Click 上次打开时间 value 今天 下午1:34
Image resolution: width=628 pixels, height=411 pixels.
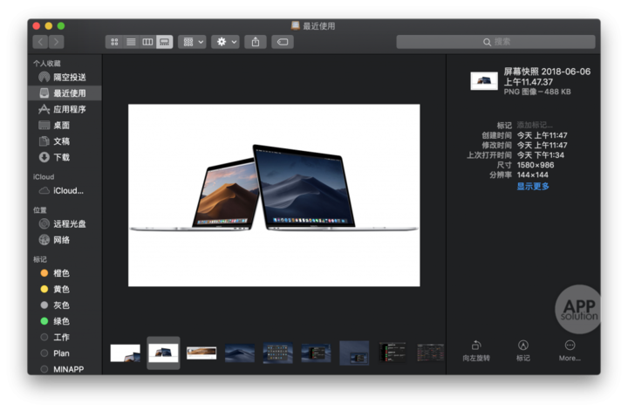(540, 154)
